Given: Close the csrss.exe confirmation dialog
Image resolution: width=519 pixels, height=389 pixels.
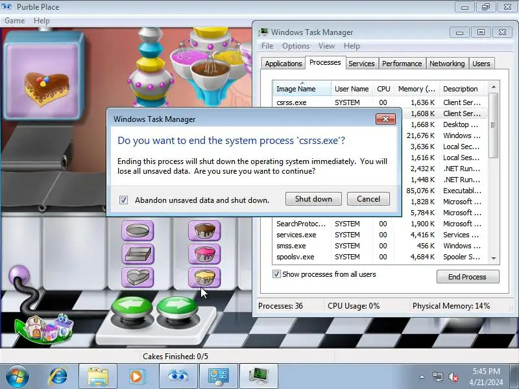Looking at the screenshot, I should pyautogui.click(x=385, y=119).
